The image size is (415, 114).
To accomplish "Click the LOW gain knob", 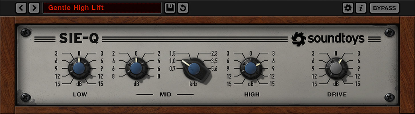I will click(79, 68).
